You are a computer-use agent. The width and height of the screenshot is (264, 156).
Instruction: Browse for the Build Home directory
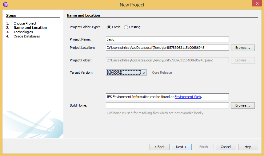click(x=243, y=105)
